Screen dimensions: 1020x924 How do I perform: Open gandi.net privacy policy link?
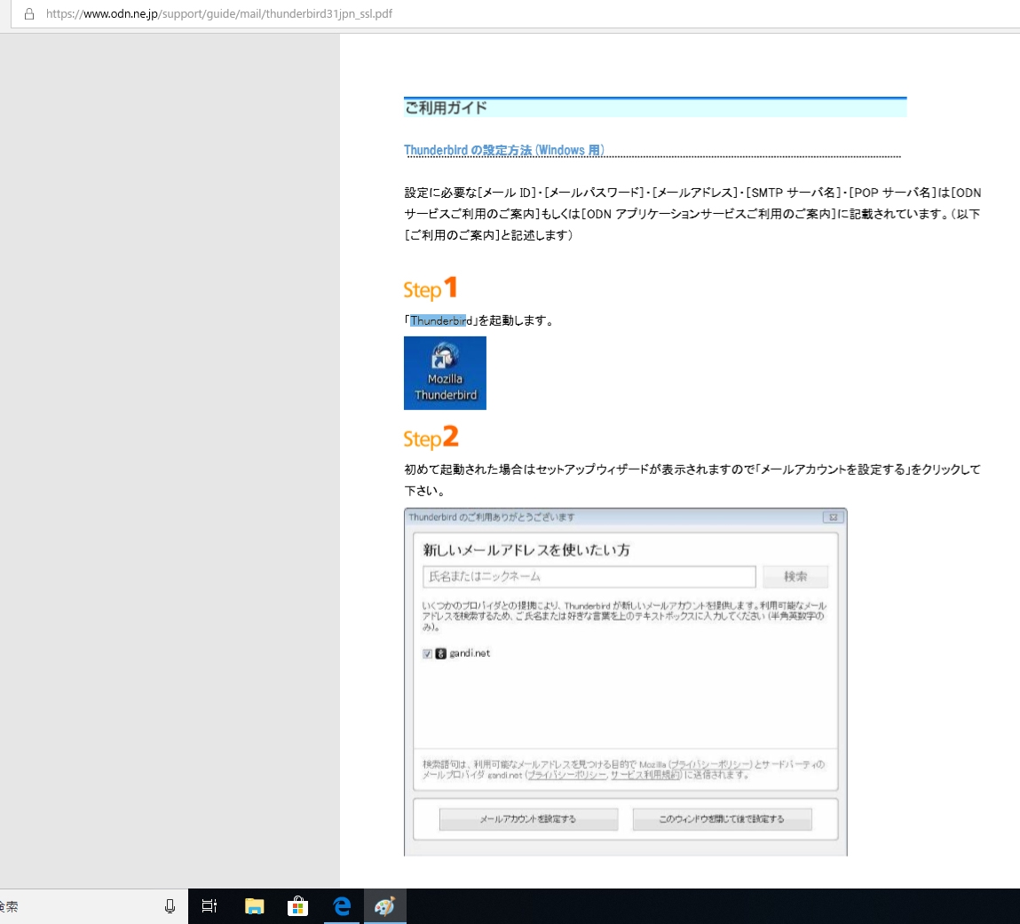point(566,775)
